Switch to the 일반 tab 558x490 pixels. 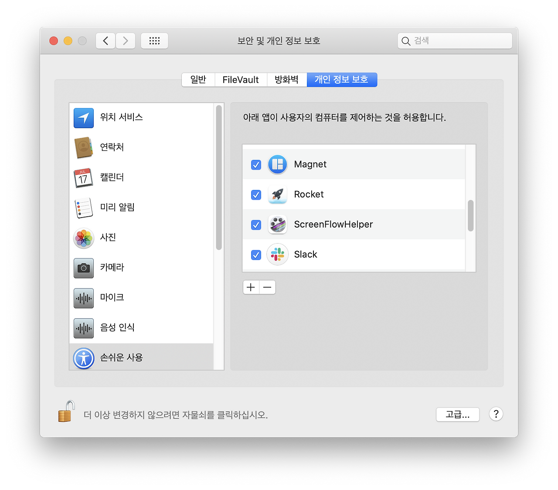coord(198,79)
